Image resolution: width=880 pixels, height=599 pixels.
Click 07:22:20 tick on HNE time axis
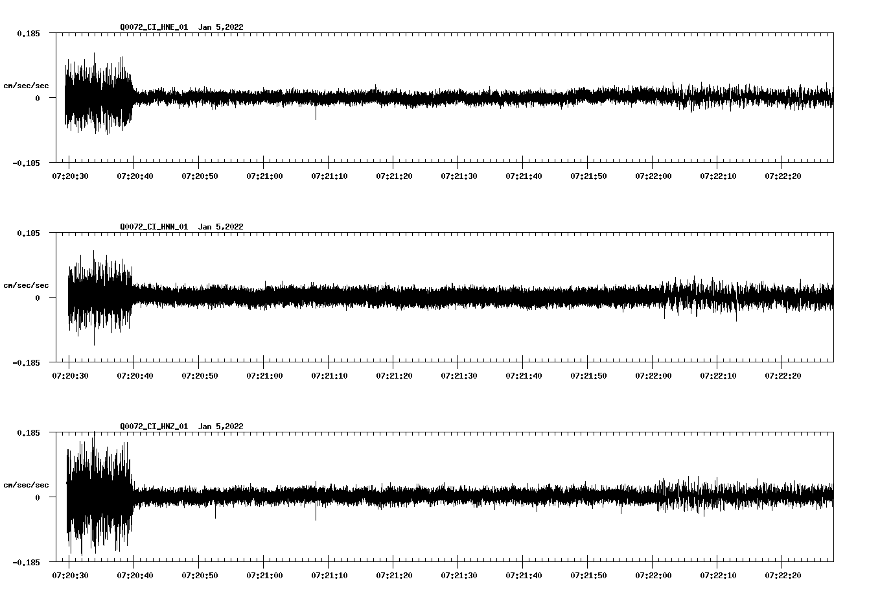(783, 176)
